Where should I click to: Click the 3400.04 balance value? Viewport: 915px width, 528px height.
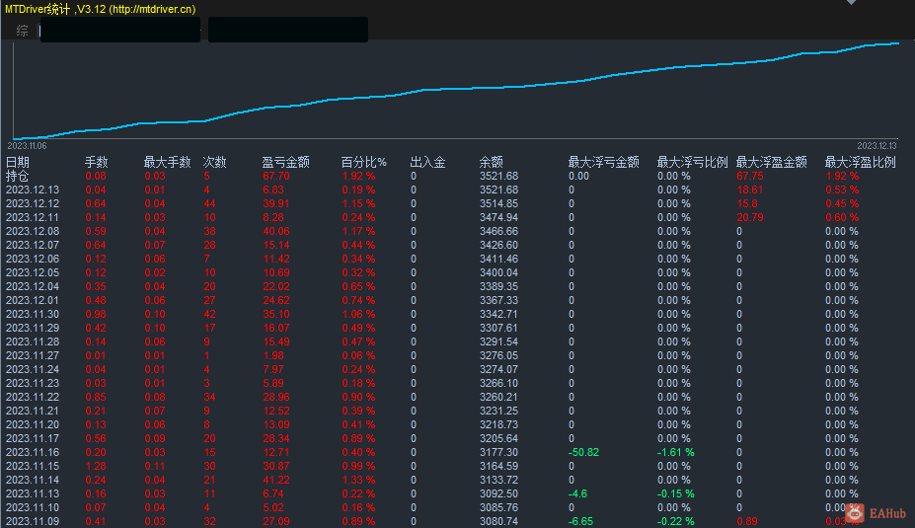(498, 272)
